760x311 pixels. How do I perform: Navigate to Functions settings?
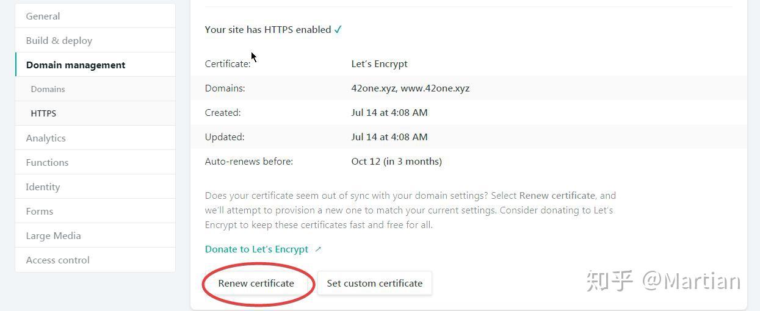[47, 162]
